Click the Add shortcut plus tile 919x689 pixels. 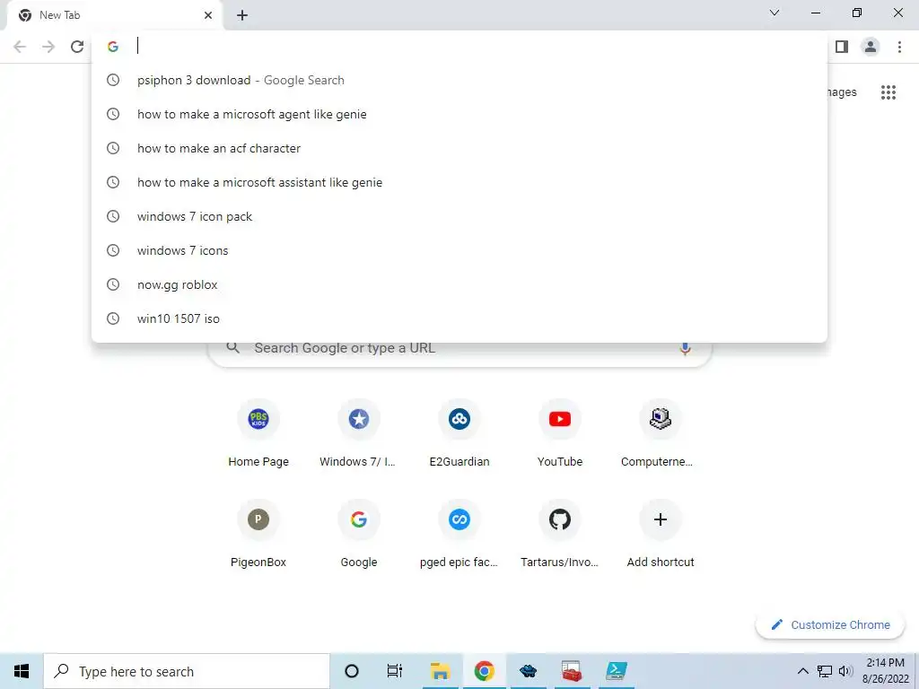pyautogui.click(x=660, y=534)
